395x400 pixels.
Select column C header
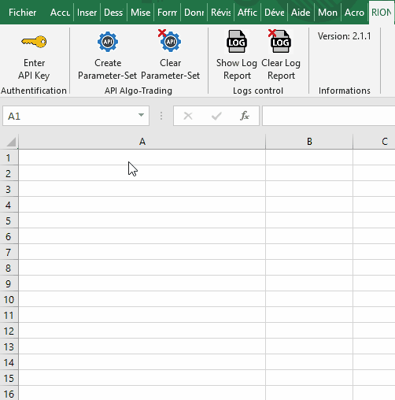coord(374,142)
